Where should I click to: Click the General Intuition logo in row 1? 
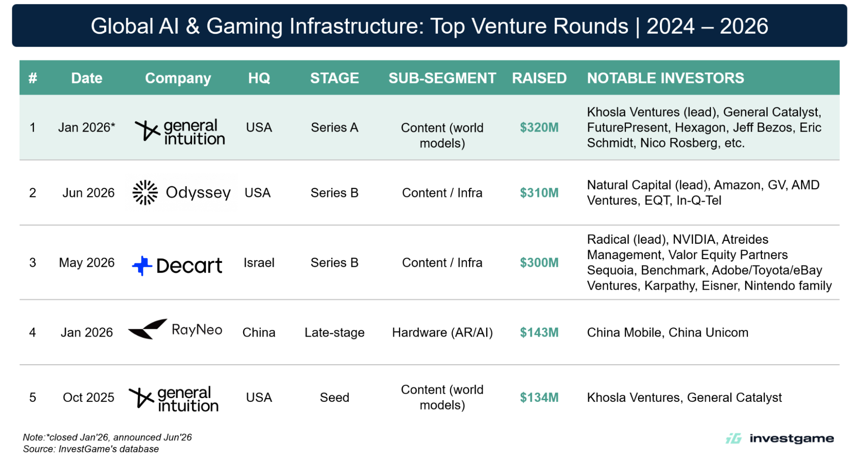click(180, 132)
